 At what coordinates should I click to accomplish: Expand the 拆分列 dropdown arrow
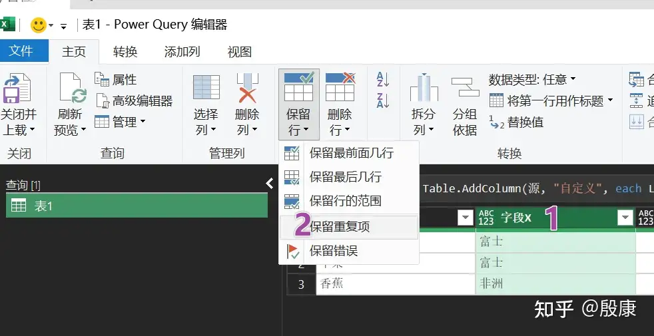(431, 130)
